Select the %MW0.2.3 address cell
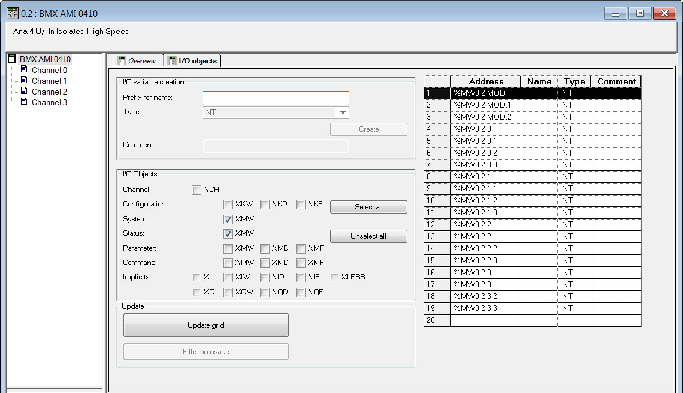The width and height of the screenshot is (683, 393). coord(486,273)
